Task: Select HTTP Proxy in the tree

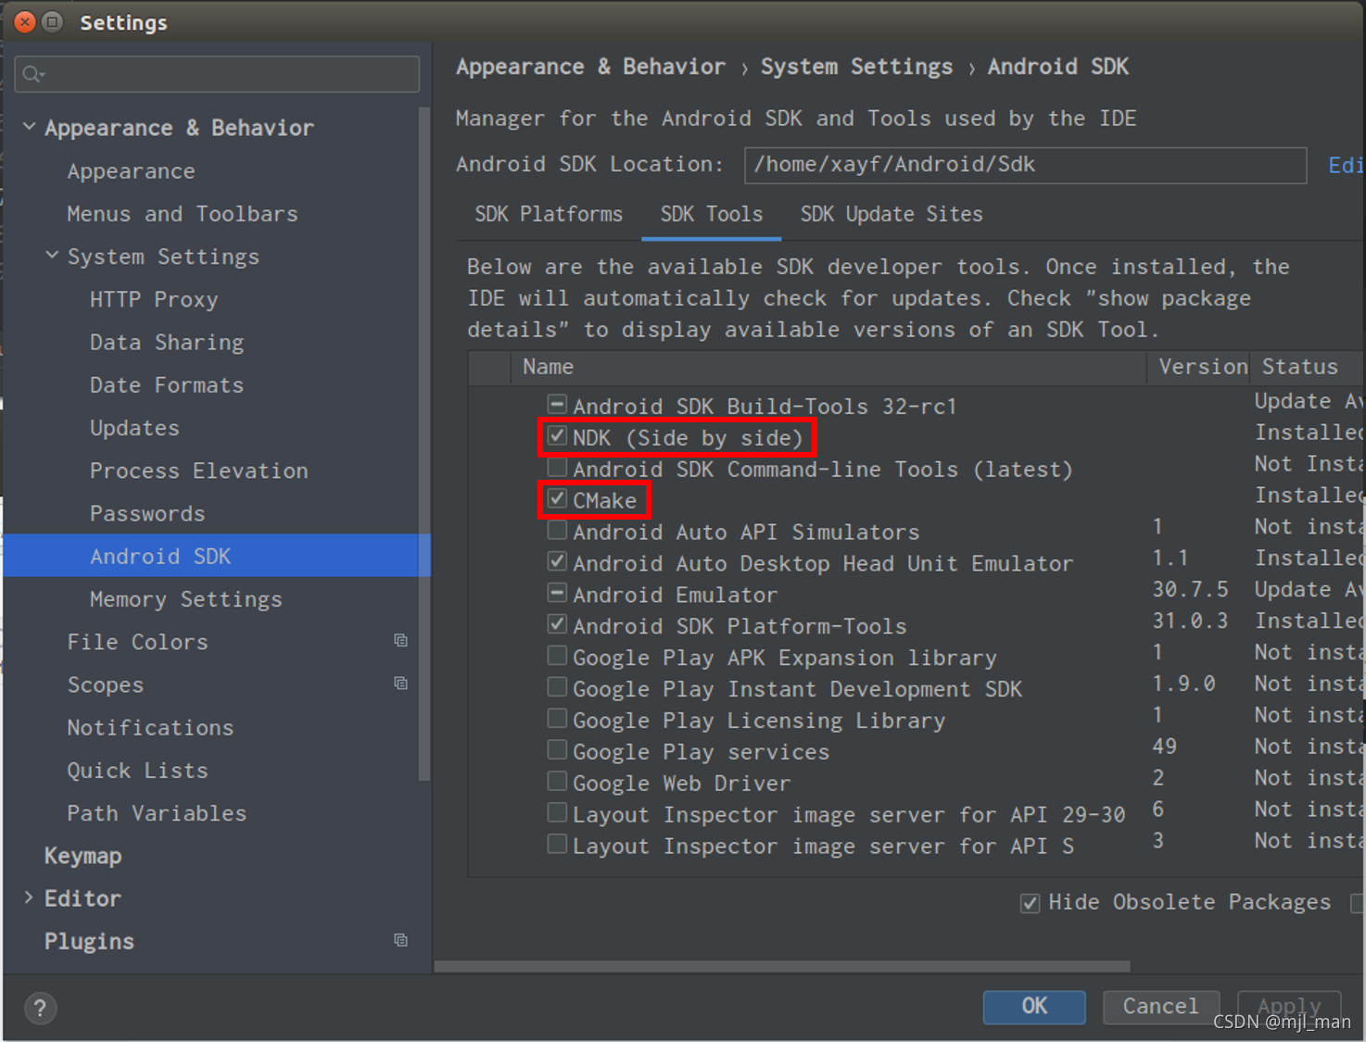Action: 154,299
